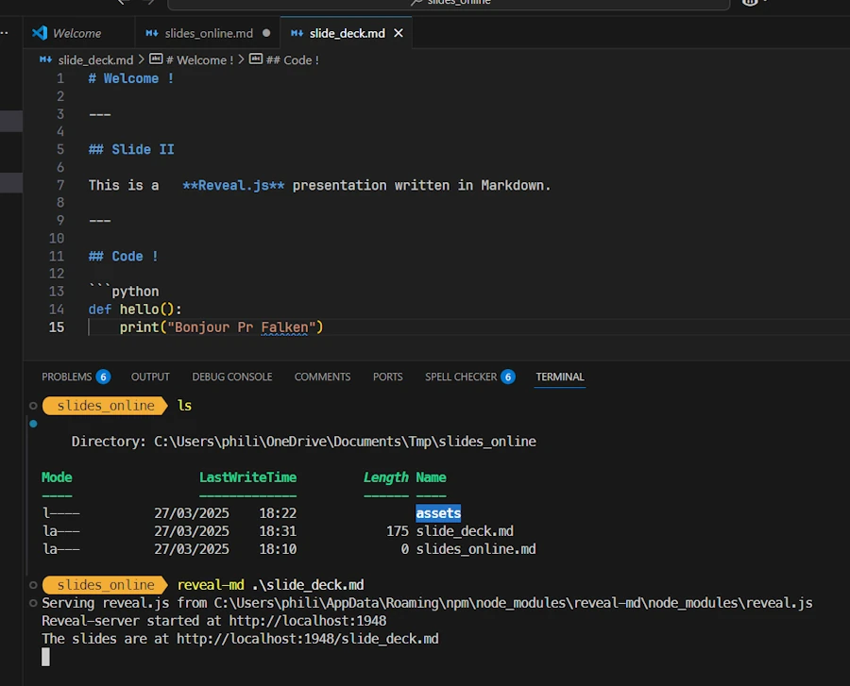
Task: Switch to the OUTPUT panel
Action: tap(150, 376)
